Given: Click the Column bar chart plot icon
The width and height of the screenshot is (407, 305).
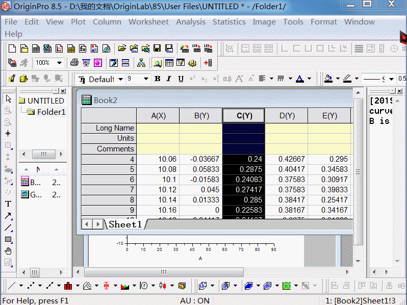Looking at the screenshot, I should click(x=68, y=286).
